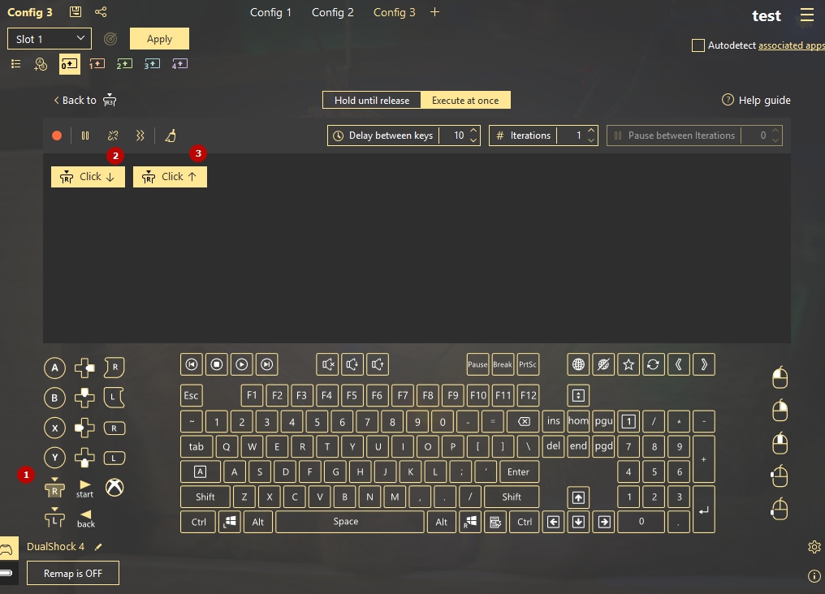Click the pencil to rename DualShock 4
The height and width of the screenshot is (594, 825).
[x=99, y=547]
